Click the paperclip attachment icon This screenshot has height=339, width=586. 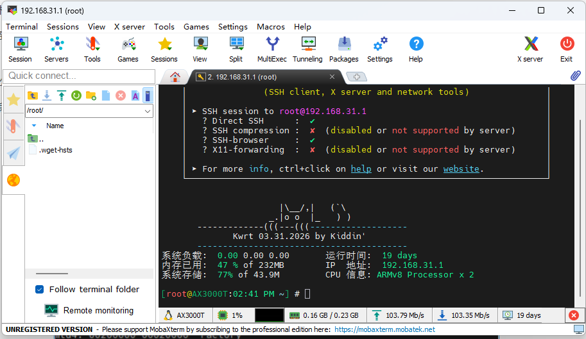pyautogui.click(x=576, y=76)
